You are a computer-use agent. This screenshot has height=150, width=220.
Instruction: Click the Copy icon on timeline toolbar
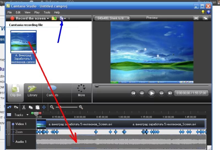[x=31, y=107]
